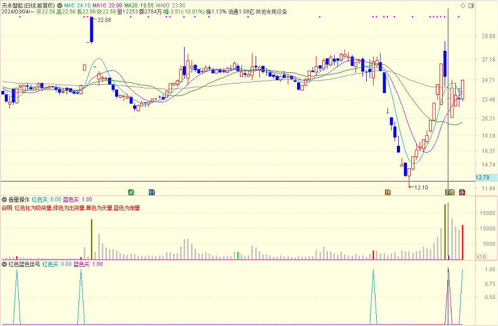498x326 pixels.
Task: Click the dark red event marker at far right
Action: pyautogui.click(x=462, y=192)
